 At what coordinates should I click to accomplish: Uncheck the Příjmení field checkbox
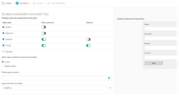3,33
